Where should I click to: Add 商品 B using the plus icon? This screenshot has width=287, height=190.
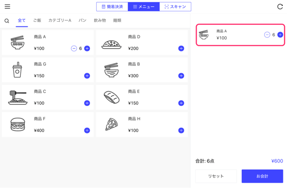point(181,76)
